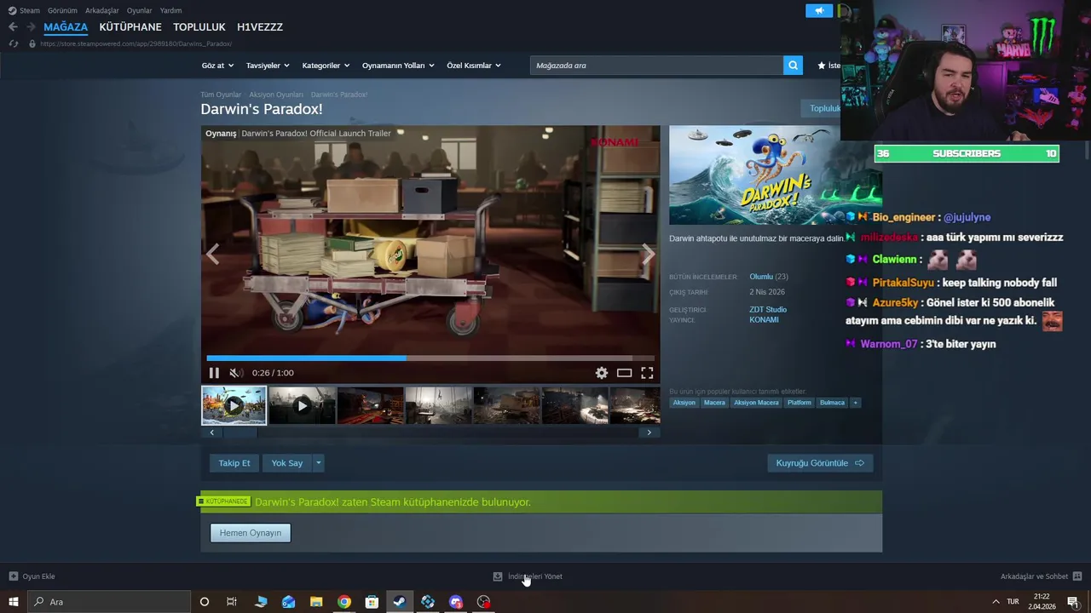The width and height of the screenshot is (1091, 613).
Task: Click the Mağazada ara search field
Action: pyautogui.click(x=656, y=66)
